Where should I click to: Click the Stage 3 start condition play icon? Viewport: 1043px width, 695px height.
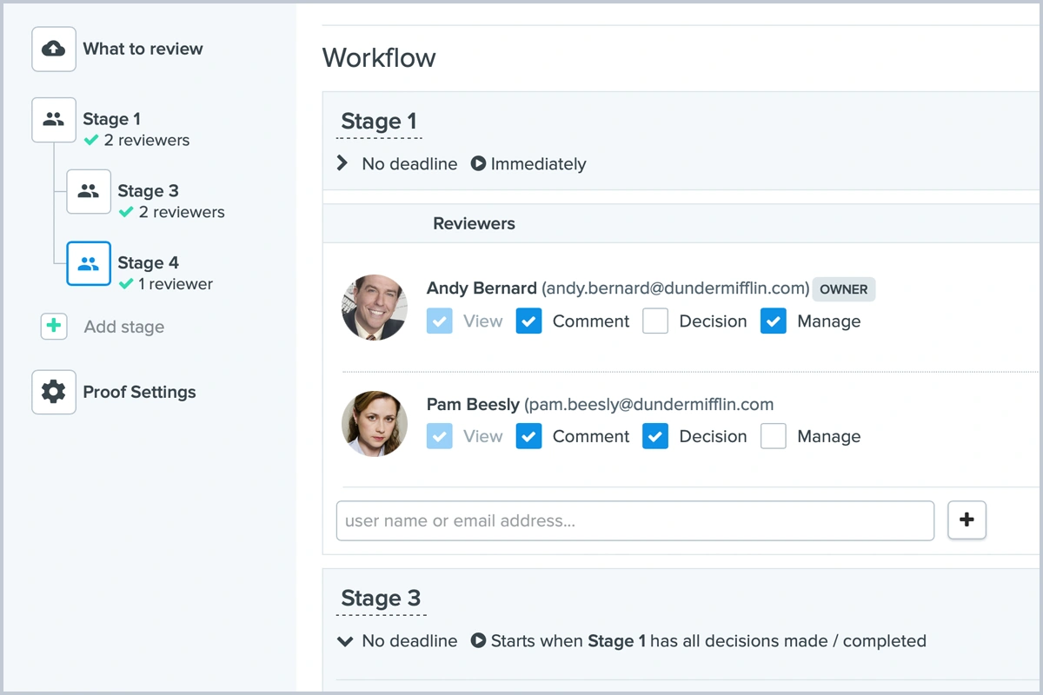(478, 641)
